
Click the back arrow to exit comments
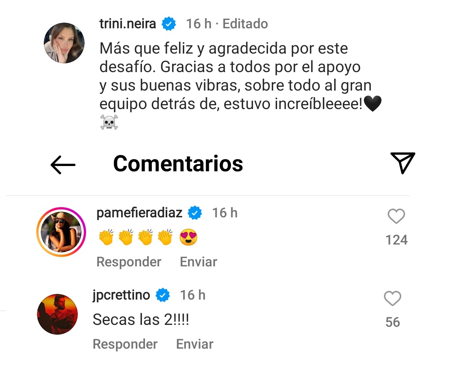(x=63, y=164)
